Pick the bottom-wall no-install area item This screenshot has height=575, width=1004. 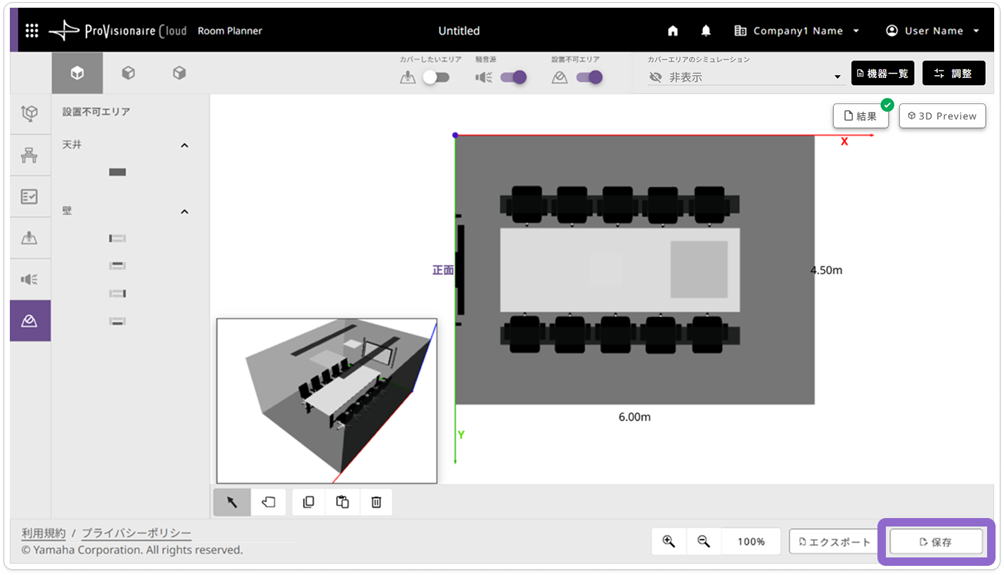[117, 321]
